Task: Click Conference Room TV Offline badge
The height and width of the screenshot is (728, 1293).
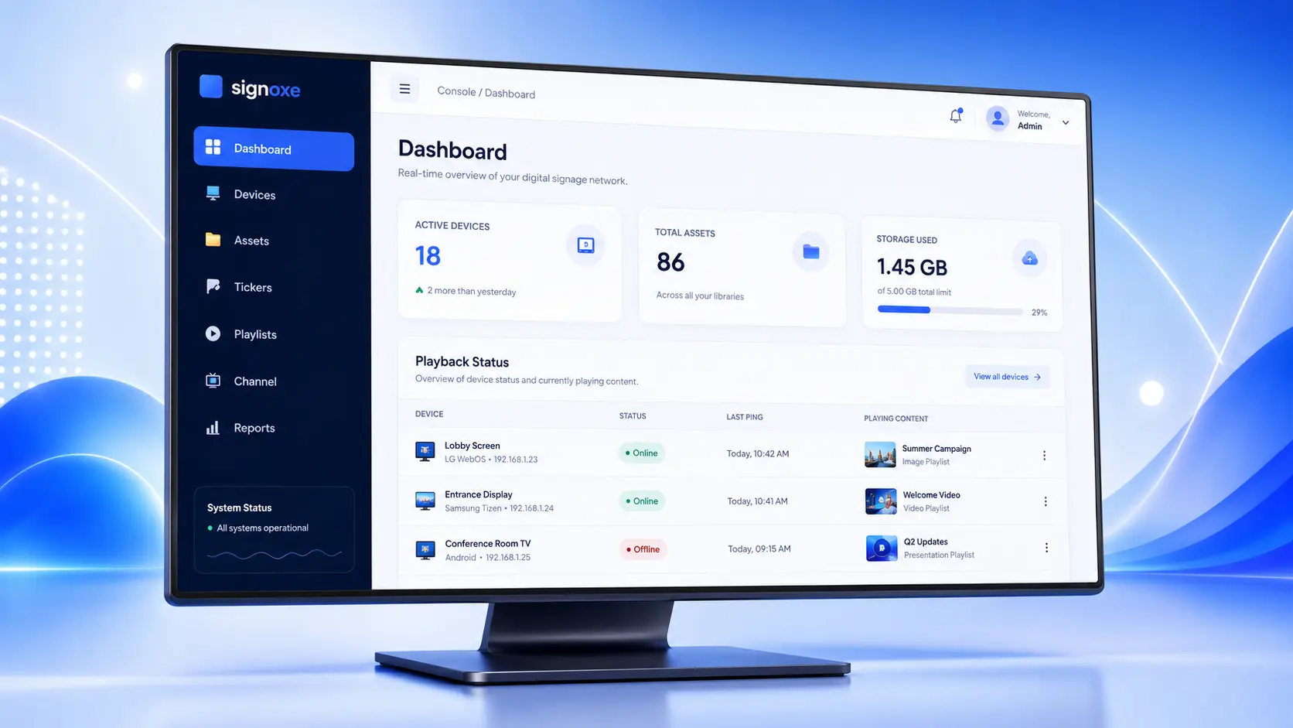Action: pyautogui.click(x=643, y=549)
